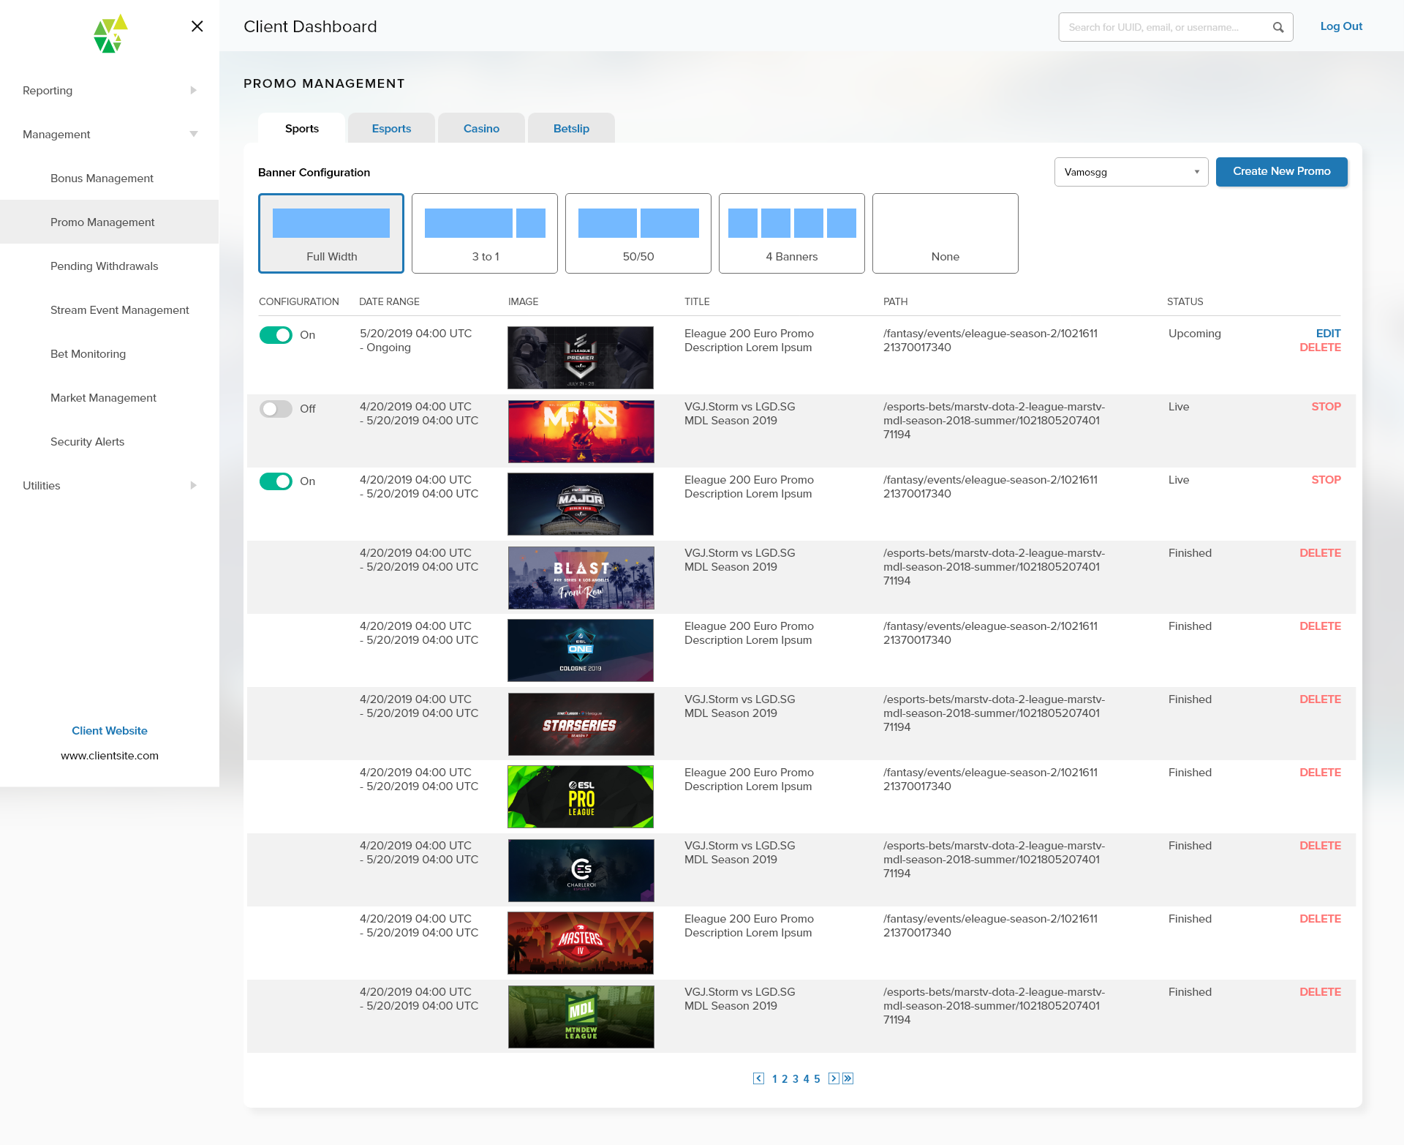
Task: Jump to last page arrow
Action: 848,1078
